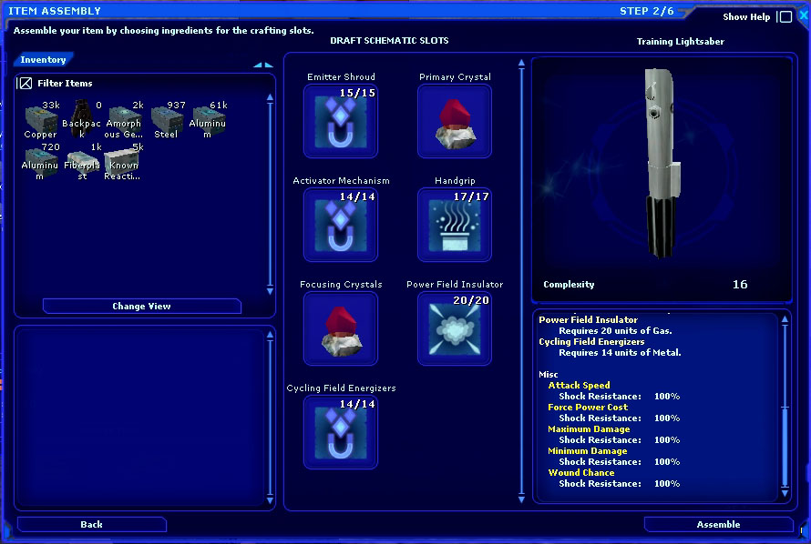This screenshot has width=811, height=544.
Task: Select the Power Field Insulator slot
Action: coord(454,328)
